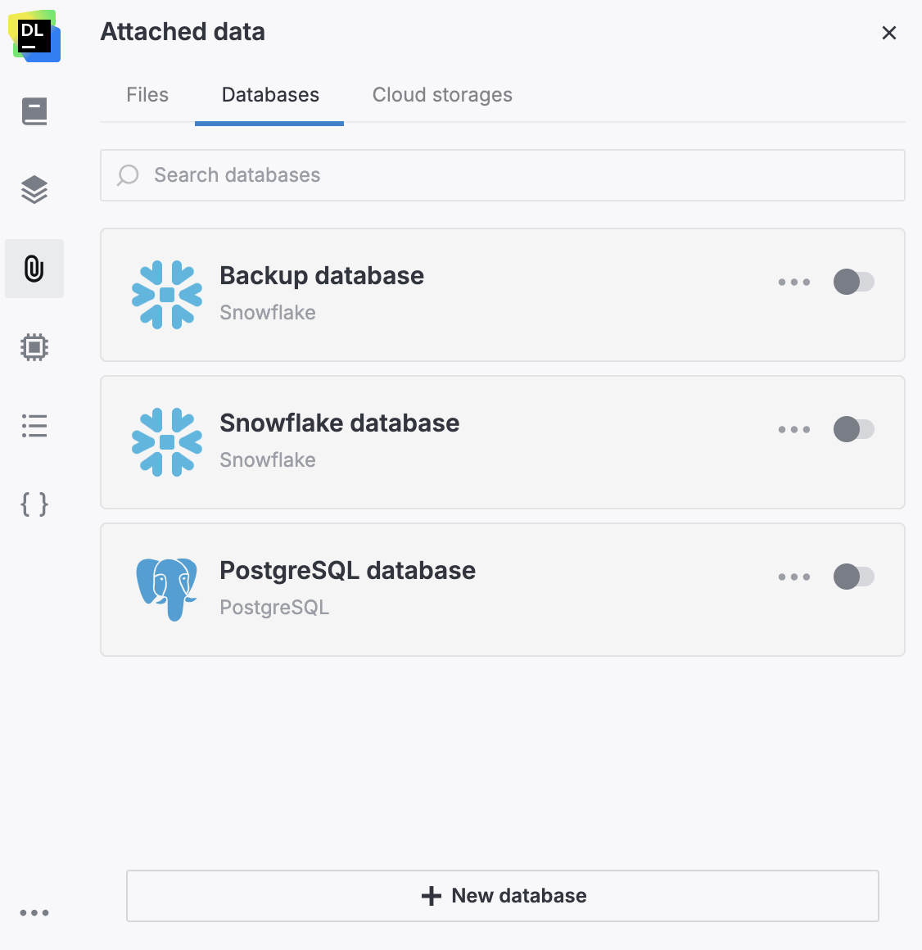
Task: Open options menu for Snowflake database
Action: click(794, 429)
